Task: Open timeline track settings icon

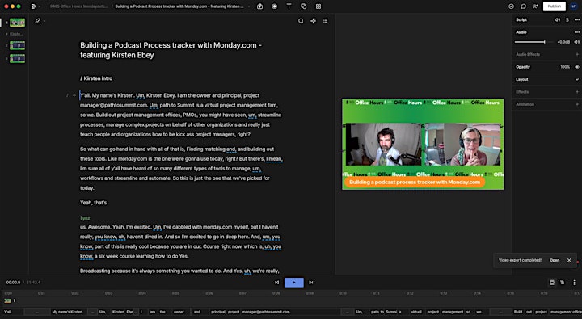Action: coord(563,283)
